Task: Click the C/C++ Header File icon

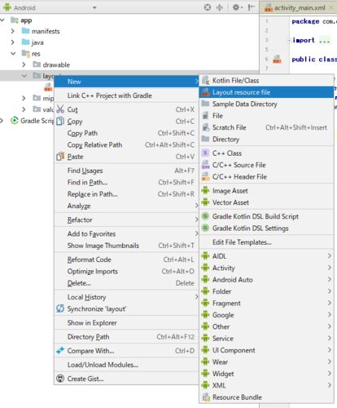Action: coord(206,176)
